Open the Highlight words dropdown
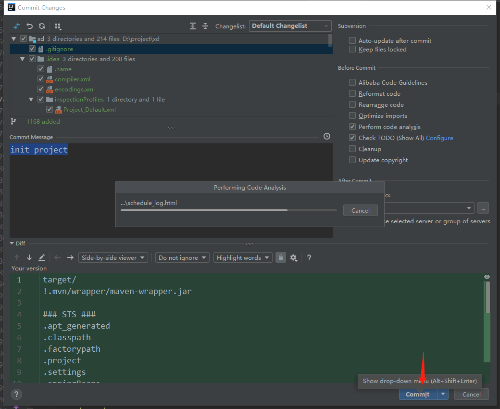 [x=243, y=257]
